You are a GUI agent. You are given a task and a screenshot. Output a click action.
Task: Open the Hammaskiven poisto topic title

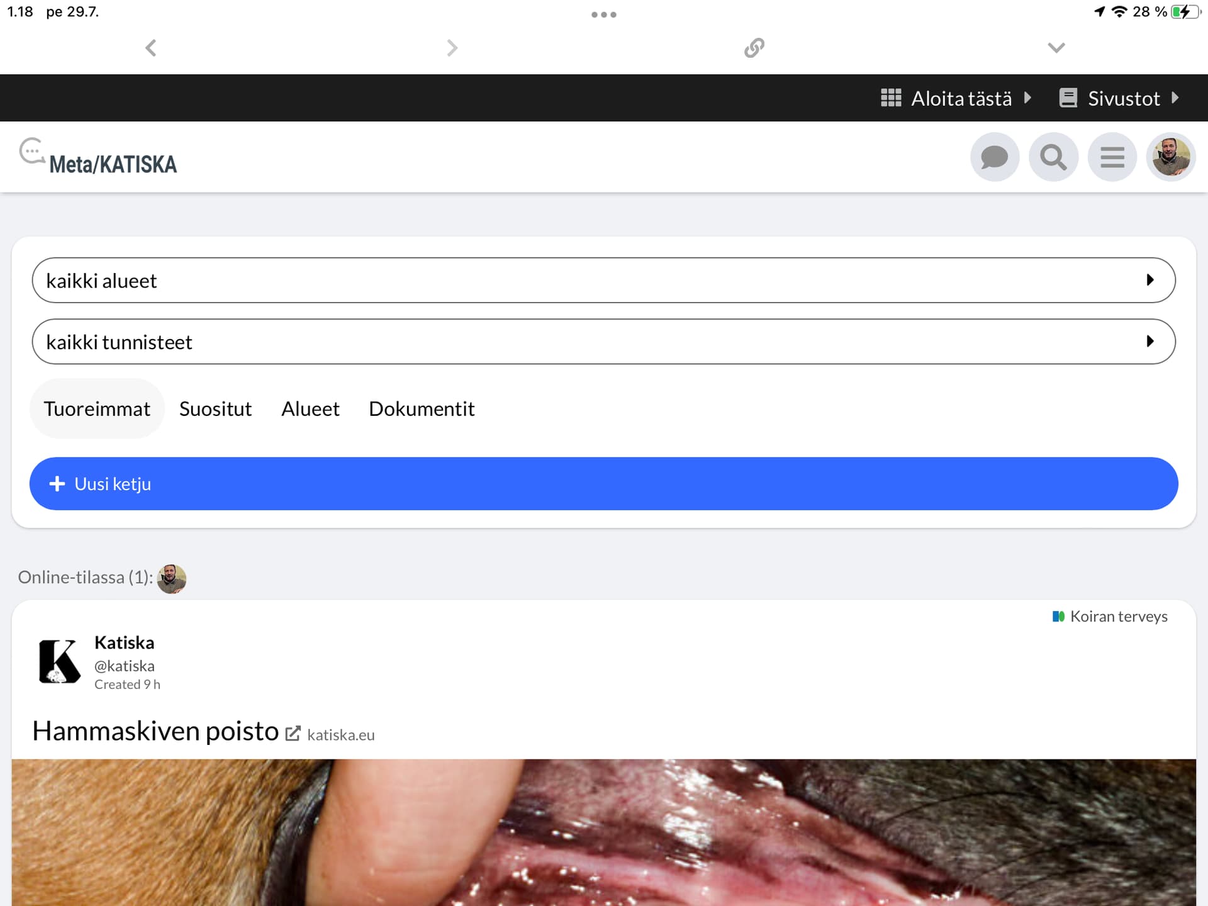(155, 731)
